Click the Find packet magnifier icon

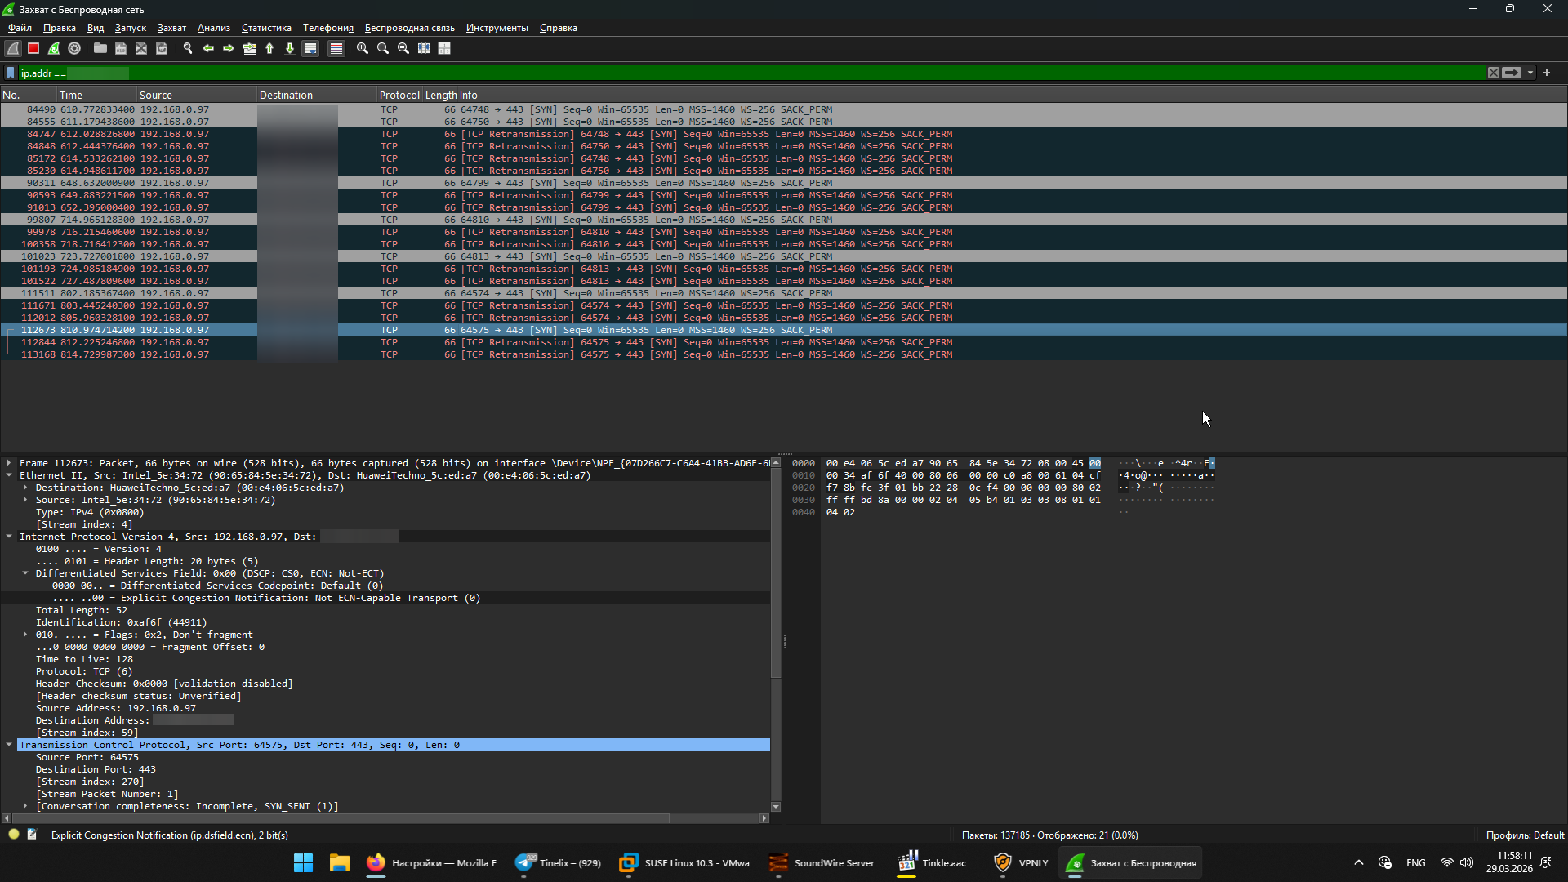click(x=188, y=49)
